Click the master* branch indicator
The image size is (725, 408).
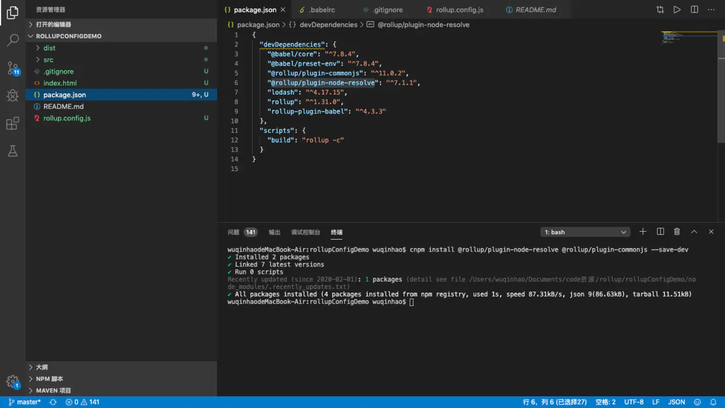pos(25,402)
